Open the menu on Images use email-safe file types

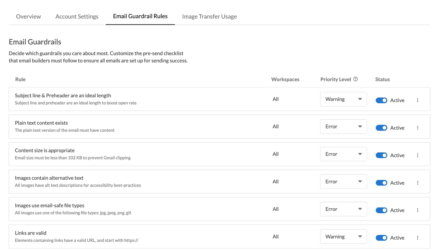pyautogui.click(x=418, y=210)
